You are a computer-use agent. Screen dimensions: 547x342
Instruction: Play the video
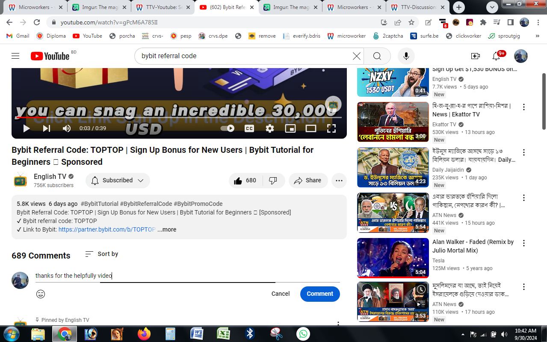pos(26,128)
